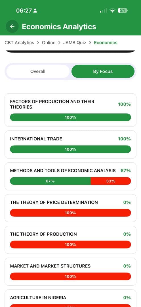141x307 pixels.
Task: Open the International Trade card
Action: pos(70,144)
